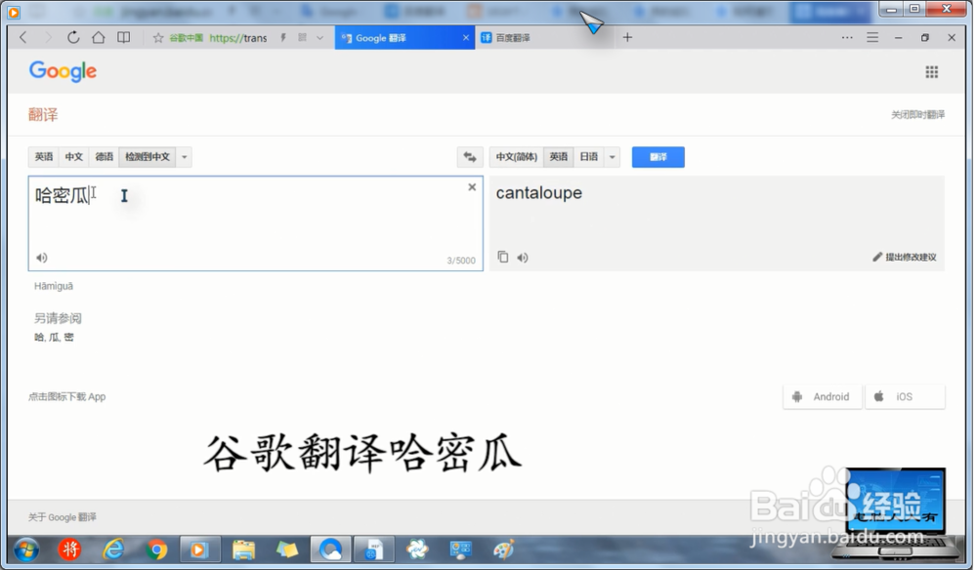Open the file explorer folder on taskbar
This screenshot has height=570, width=977.
tap(243, 550)
